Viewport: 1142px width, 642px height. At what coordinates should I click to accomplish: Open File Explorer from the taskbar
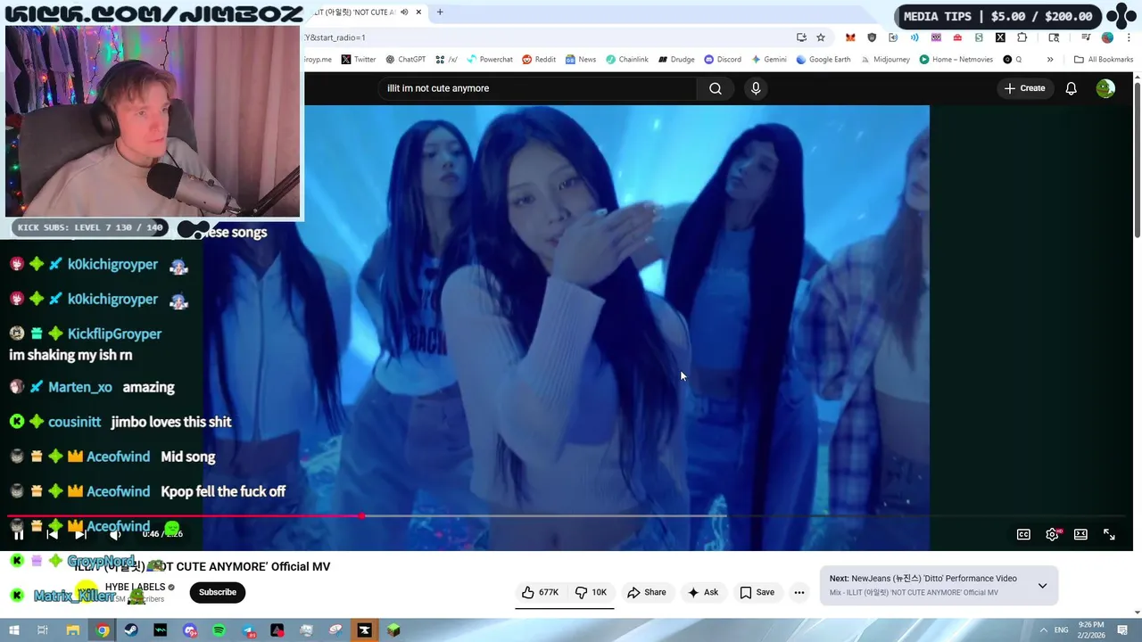(x=73, y=630)
